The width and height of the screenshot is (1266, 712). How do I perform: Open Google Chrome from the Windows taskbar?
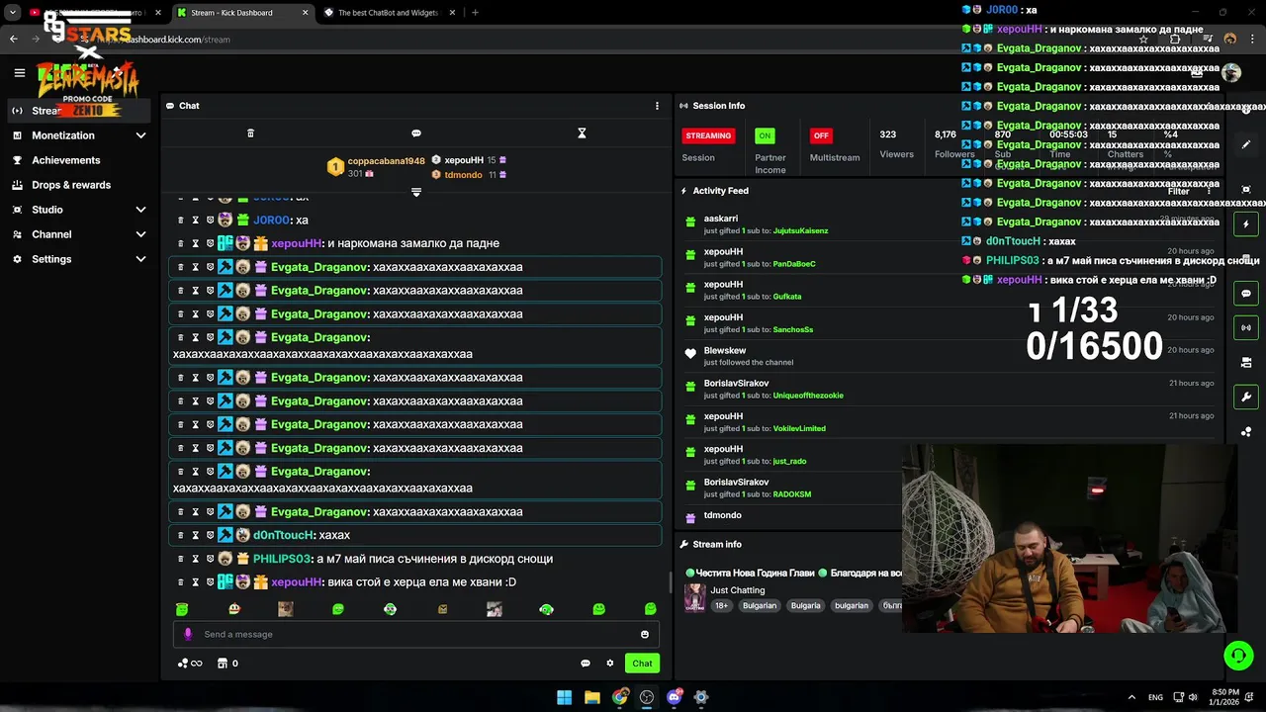click(619, 697)
